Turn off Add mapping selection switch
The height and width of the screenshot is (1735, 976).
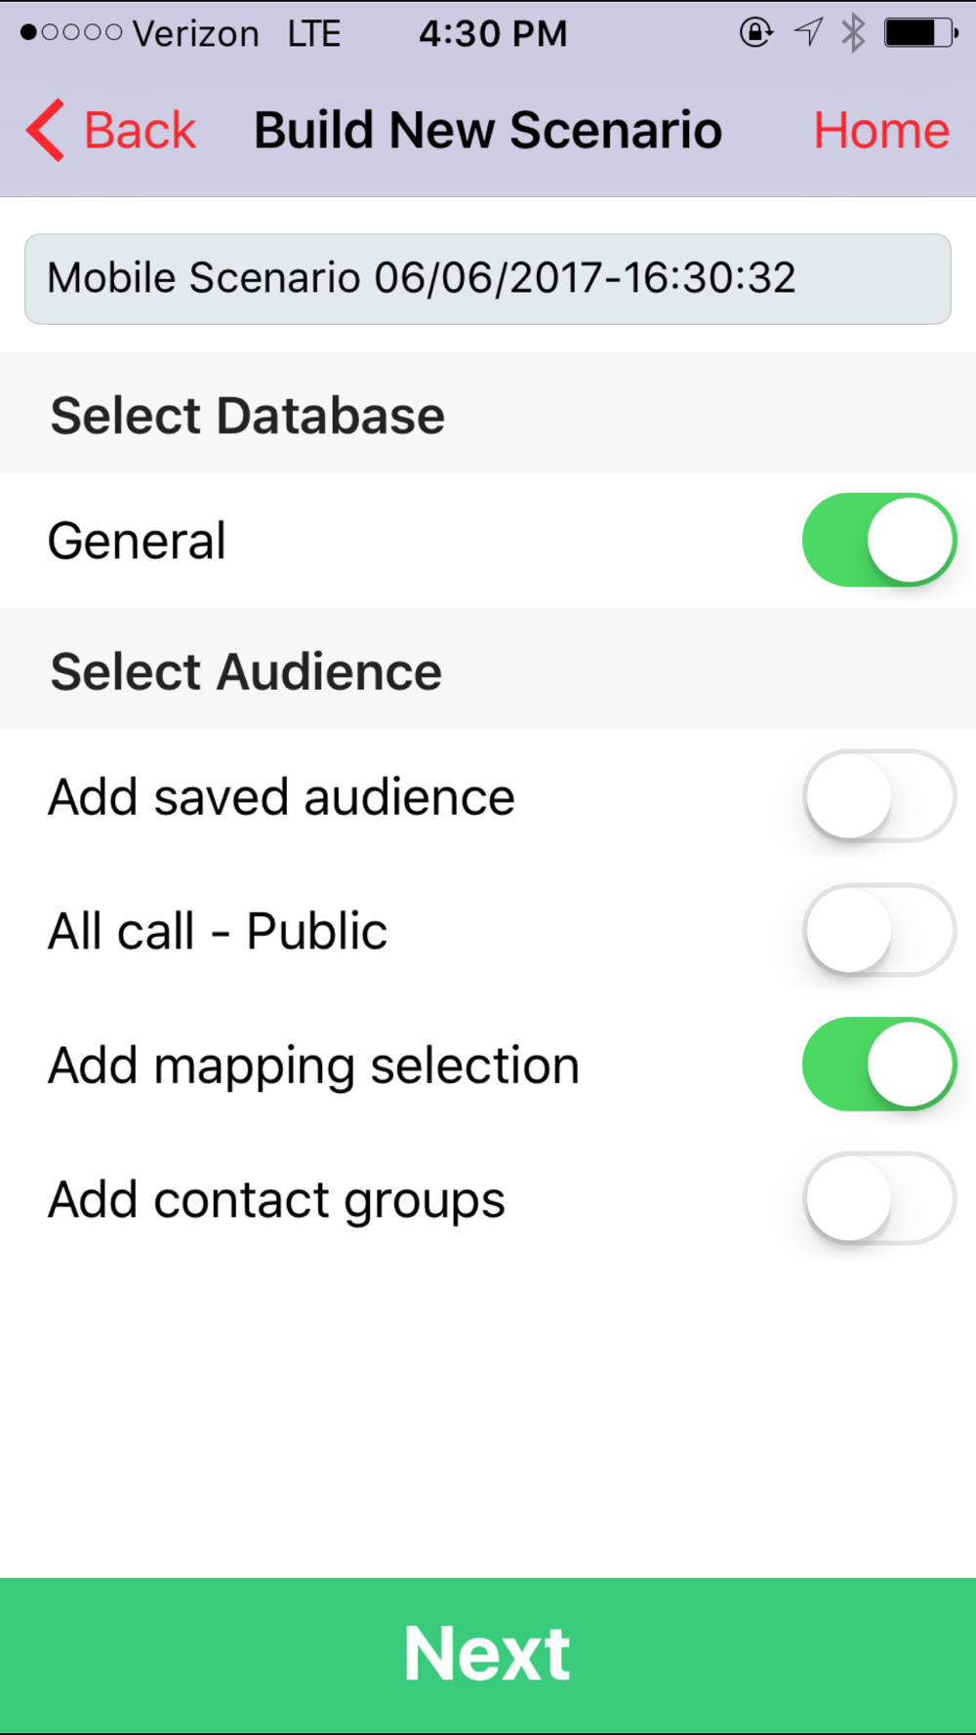pos(878,1065)
